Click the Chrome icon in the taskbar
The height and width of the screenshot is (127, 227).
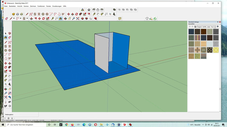67,125
